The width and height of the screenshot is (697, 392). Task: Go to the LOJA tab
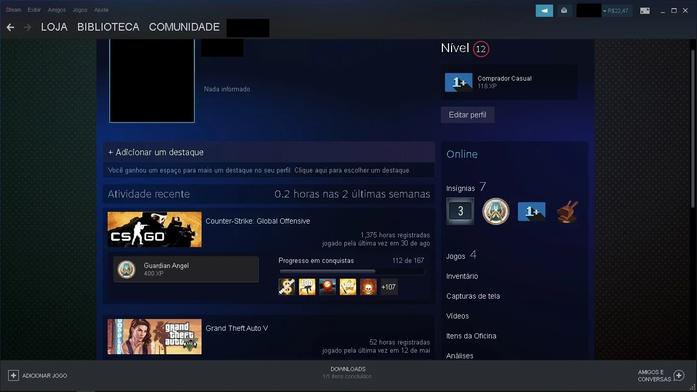(x=54, y=27)
